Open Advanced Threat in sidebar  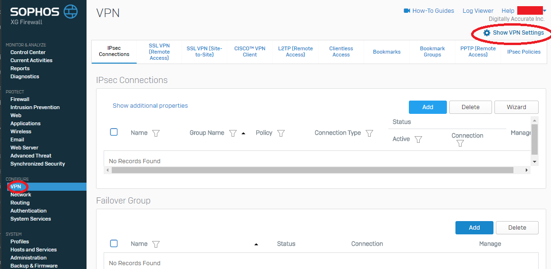coord(31,156)
